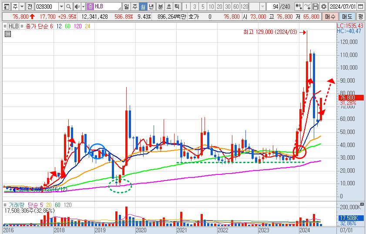
Task: Select the 주 weekly chart period
Action: [134, 7]
